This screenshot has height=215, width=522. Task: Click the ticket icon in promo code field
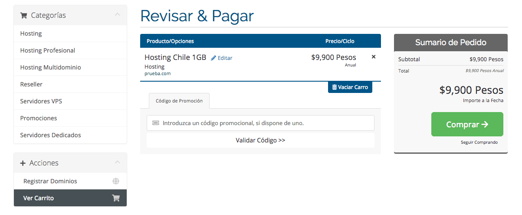(156, 123)
